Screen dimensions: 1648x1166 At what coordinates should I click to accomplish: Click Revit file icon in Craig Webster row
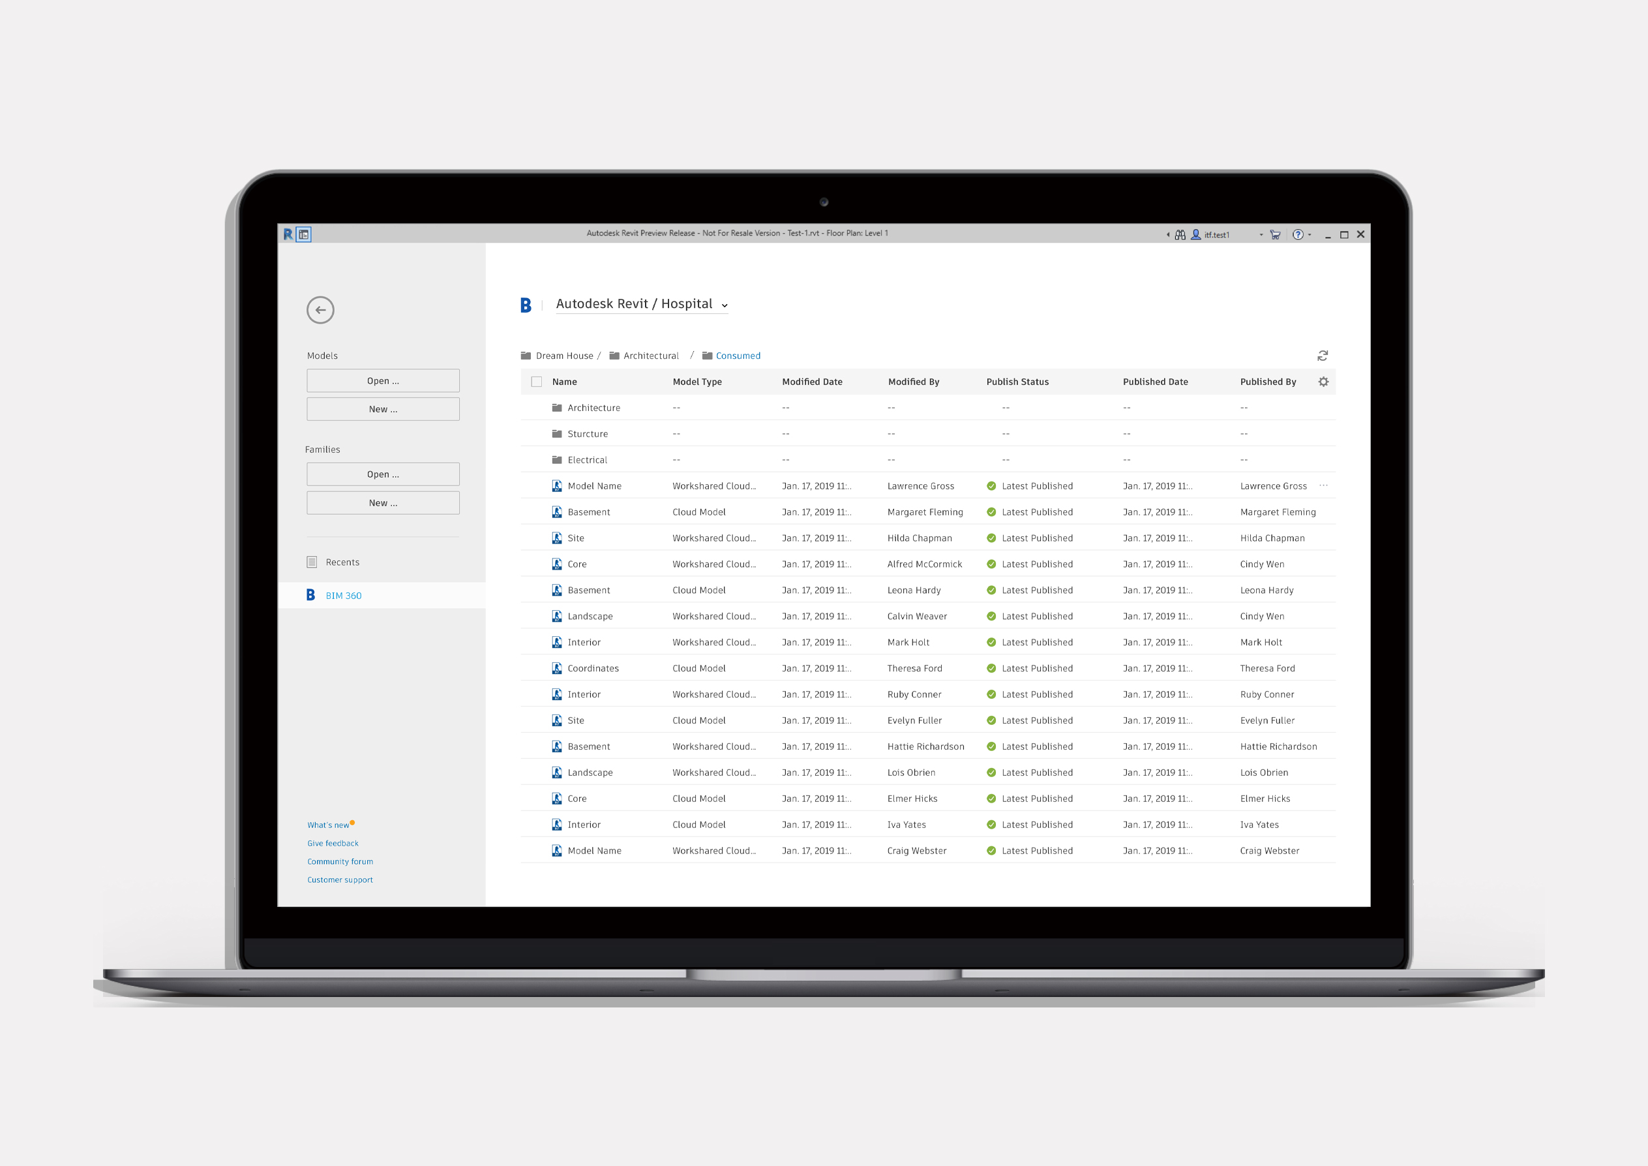557,851
